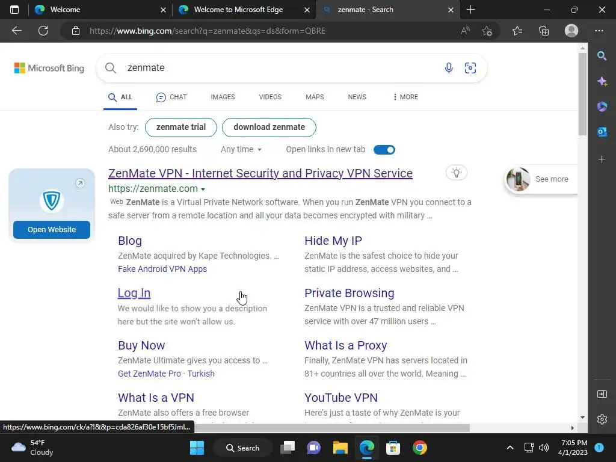Open the Buy Now sitelink
Viewport: 616px width, 462px height.
pyautogui.click(x=141, y=345)
